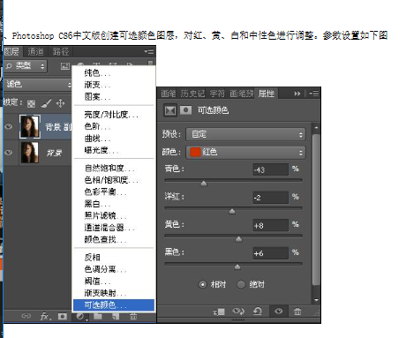This screenshot has width=406, height=338.
Task: Select the layer mask icon in Properties header
Action: click(185, 110)
